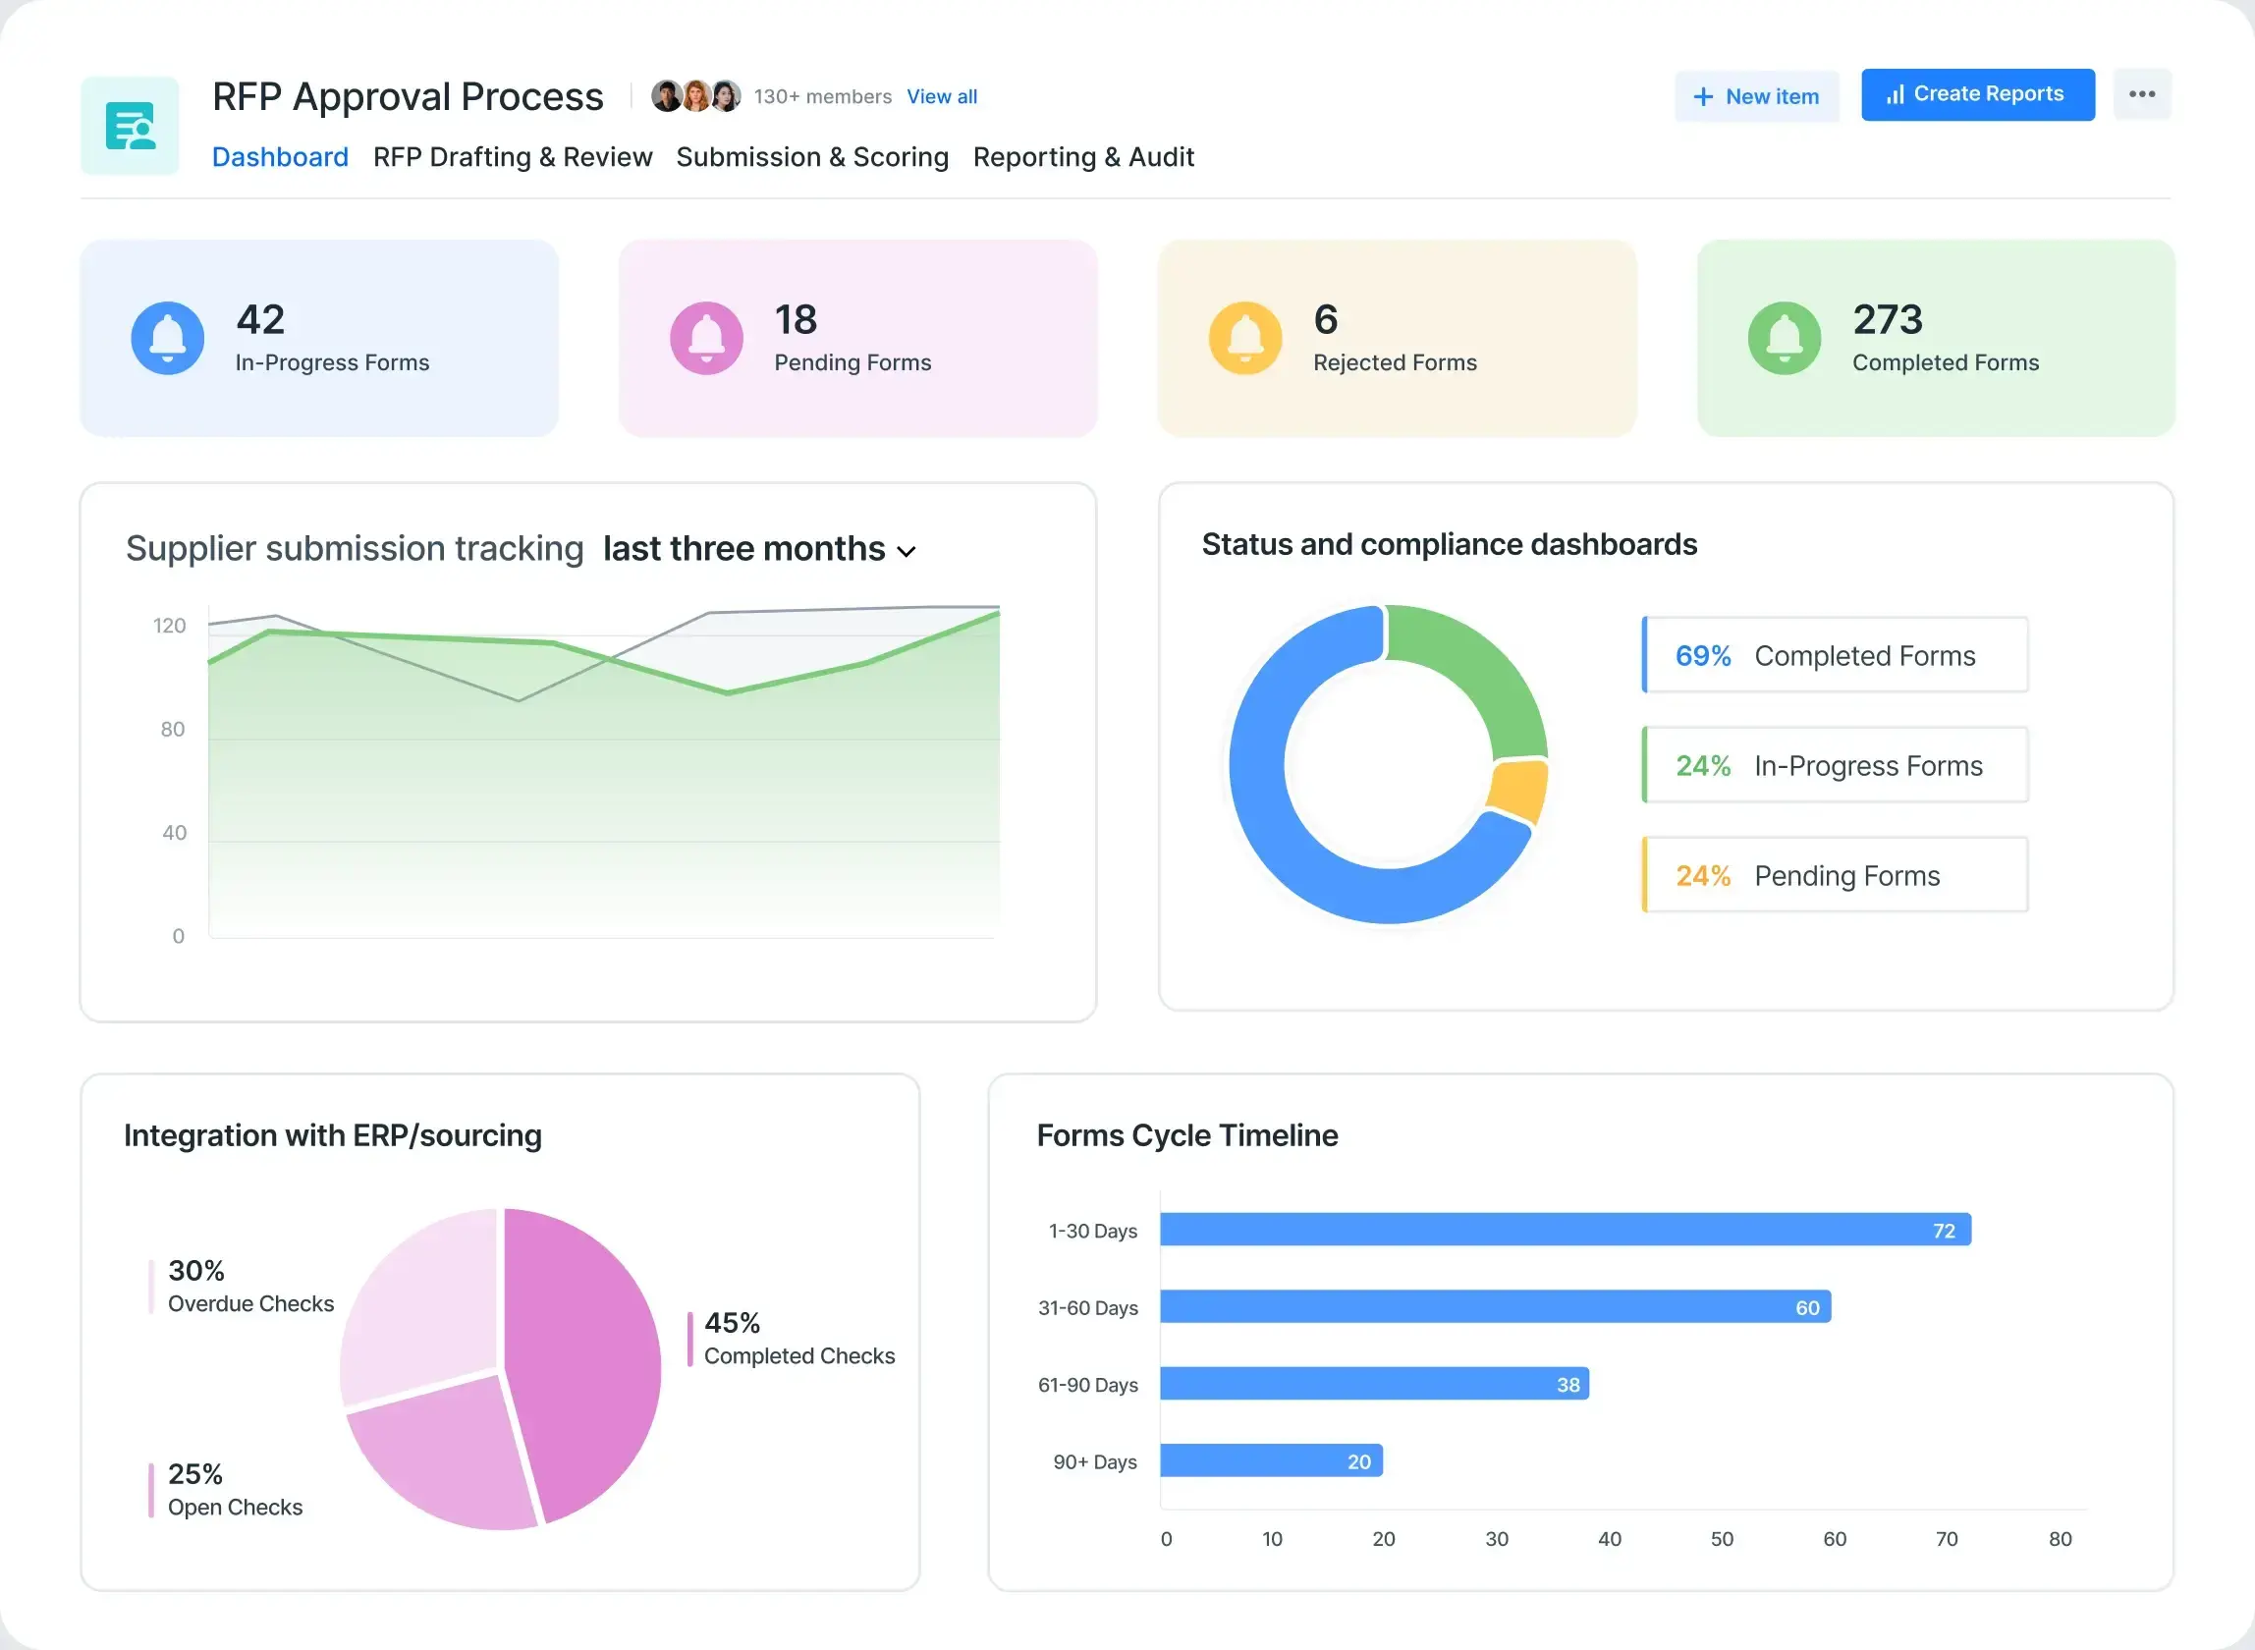This screenshot has width=2255, height=1650.
Task: Click the bar chart icon in Create Reports
Action: [1895, 95]
